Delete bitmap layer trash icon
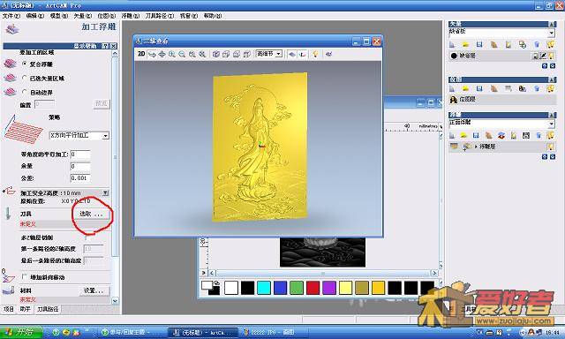The image size is (565, 339). point(537,88)
